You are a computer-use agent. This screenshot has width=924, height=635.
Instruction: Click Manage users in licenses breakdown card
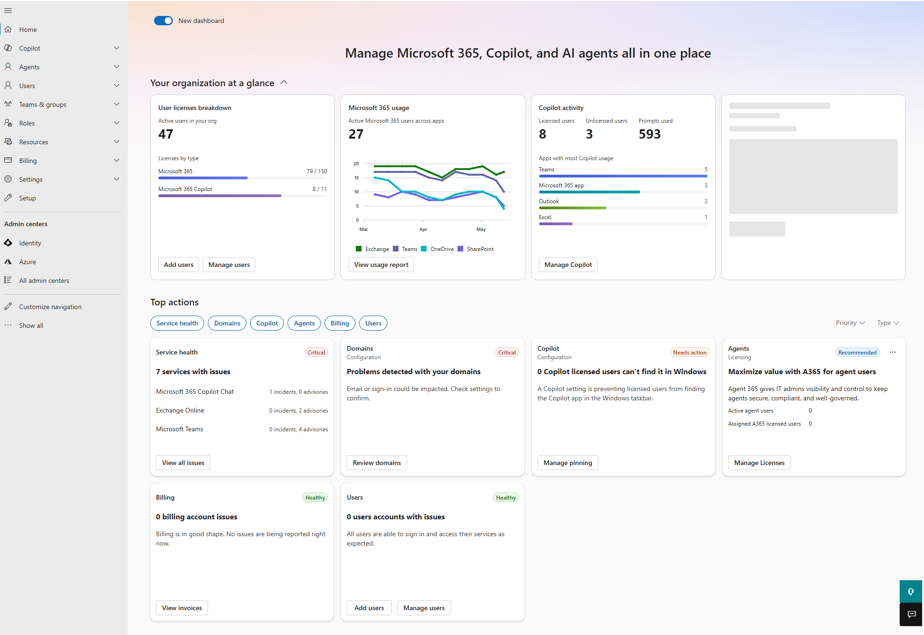[x=229, y=265]
